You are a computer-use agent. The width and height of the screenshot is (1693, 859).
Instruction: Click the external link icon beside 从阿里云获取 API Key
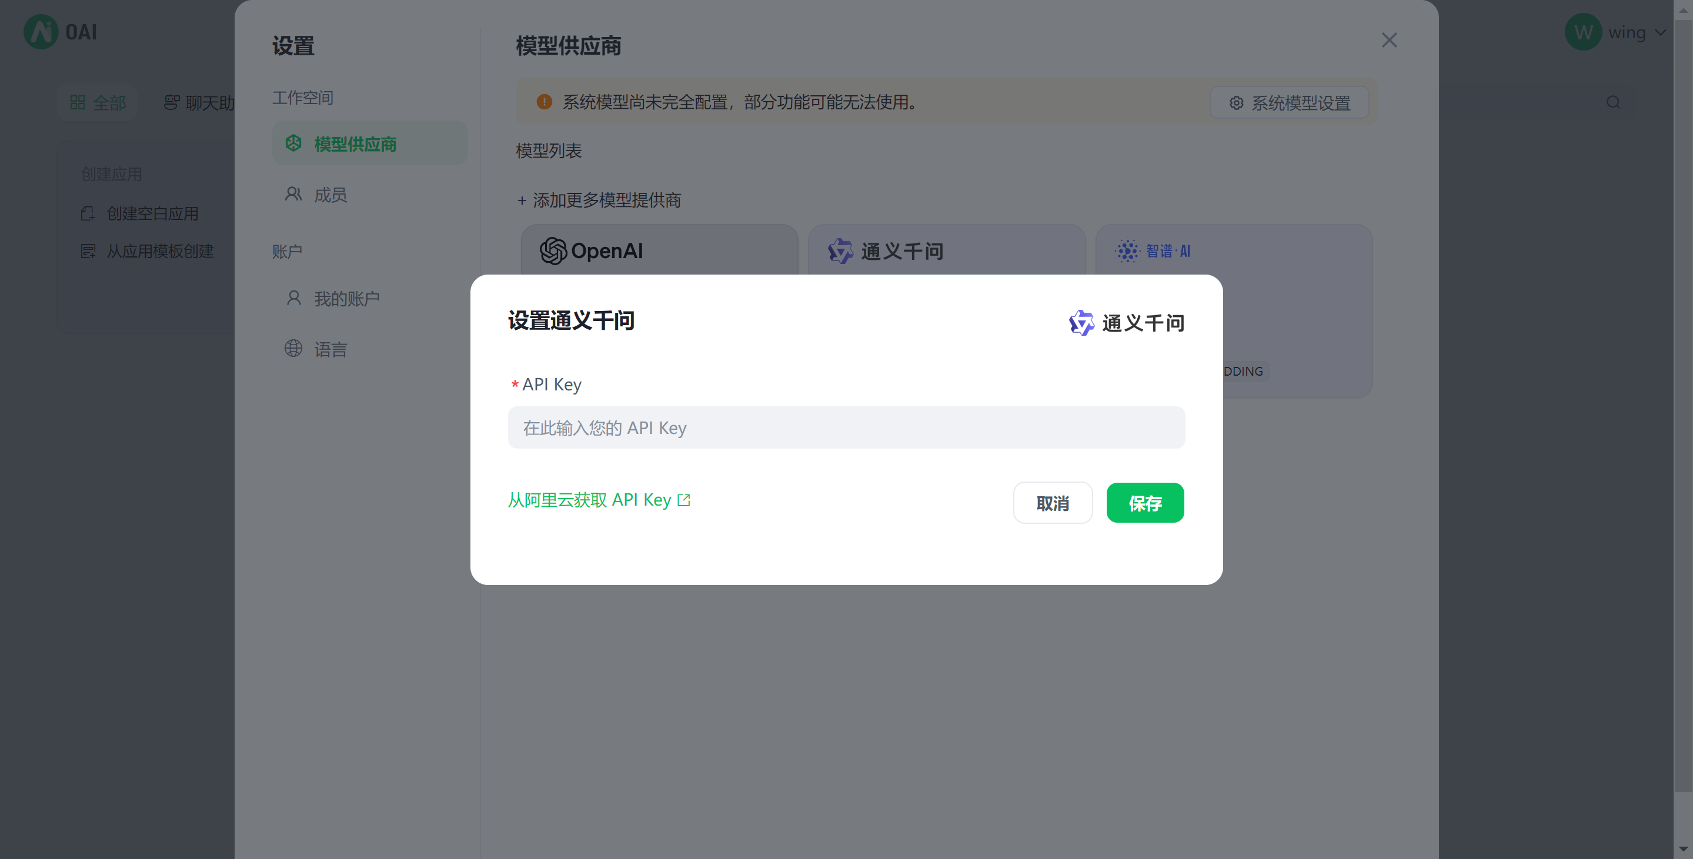683,500
